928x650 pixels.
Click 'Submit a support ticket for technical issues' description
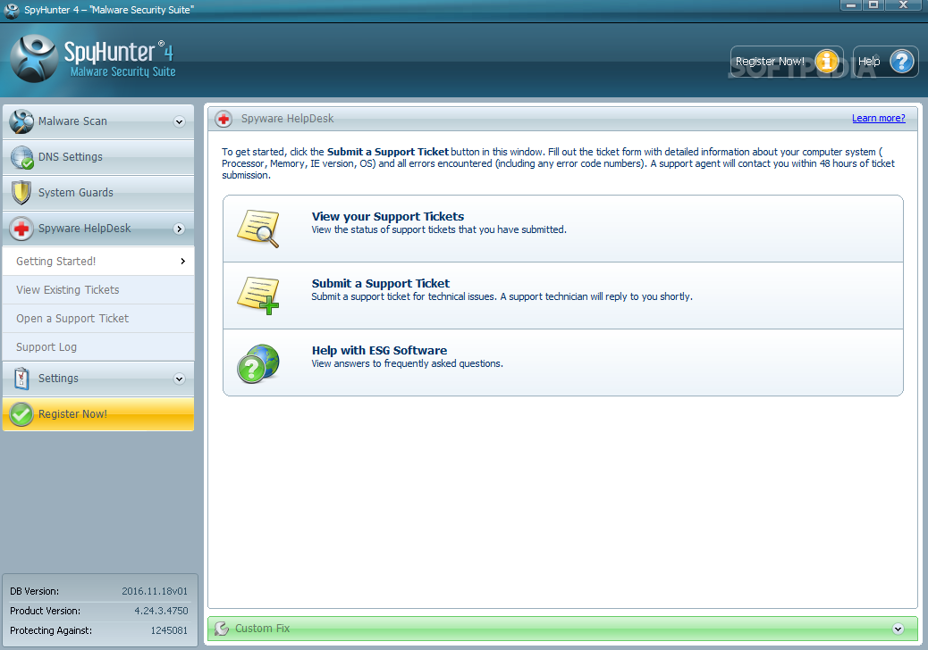coord(502,296)
